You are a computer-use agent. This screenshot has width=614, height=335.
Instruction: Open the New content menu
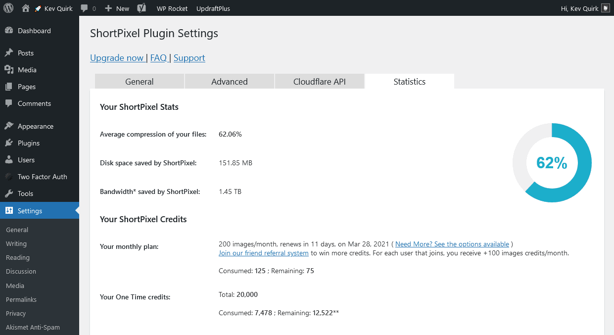tap(117, 8)
